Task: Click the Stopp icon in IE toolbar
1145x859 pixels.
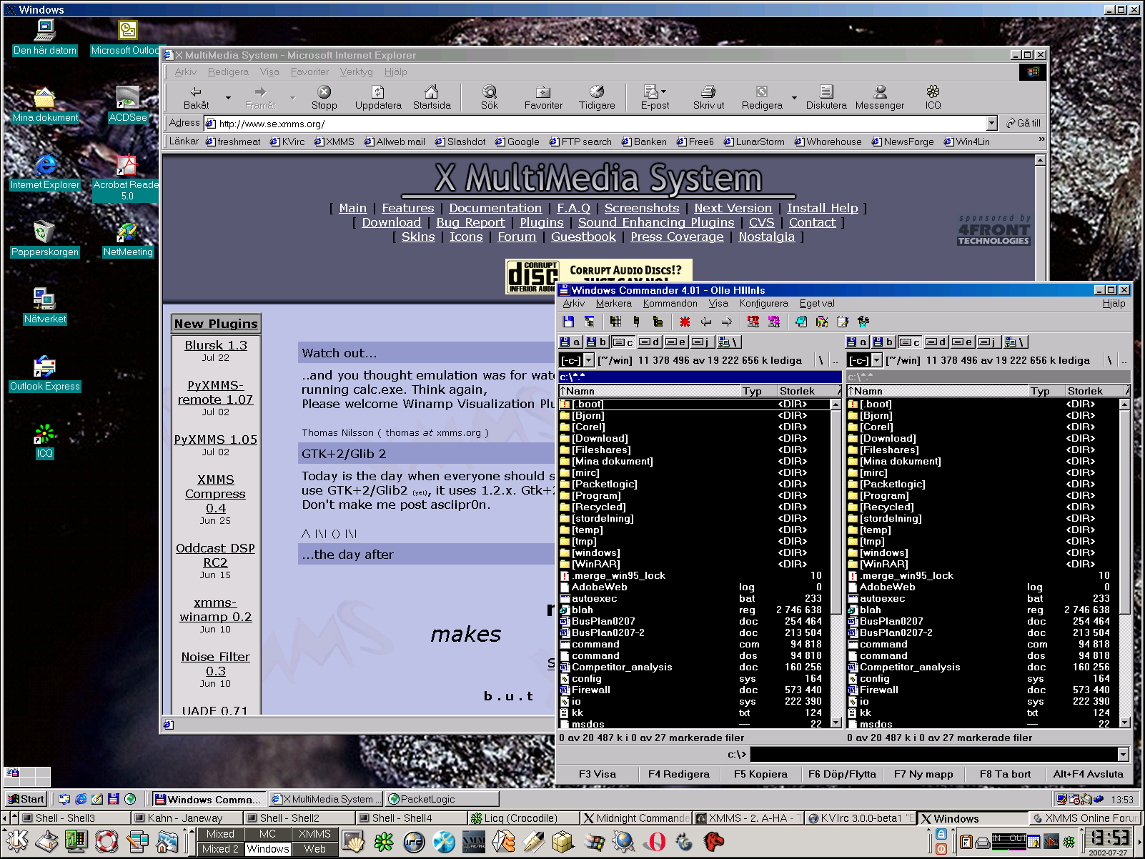Action: (x=324, y=92)
